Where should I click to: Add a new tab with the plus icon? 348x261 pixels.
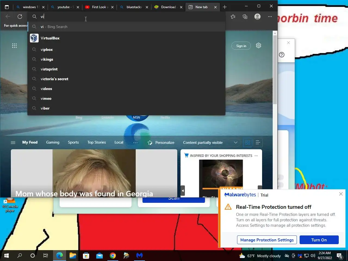click(x=225, y=7)
